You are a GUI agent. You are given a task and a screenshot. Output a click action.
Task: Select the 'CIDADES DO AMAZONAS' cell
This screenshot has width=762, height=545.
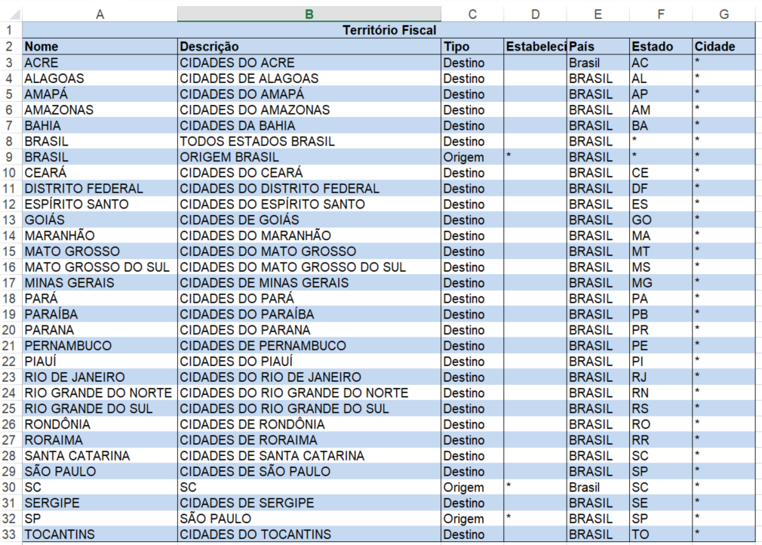309,110
